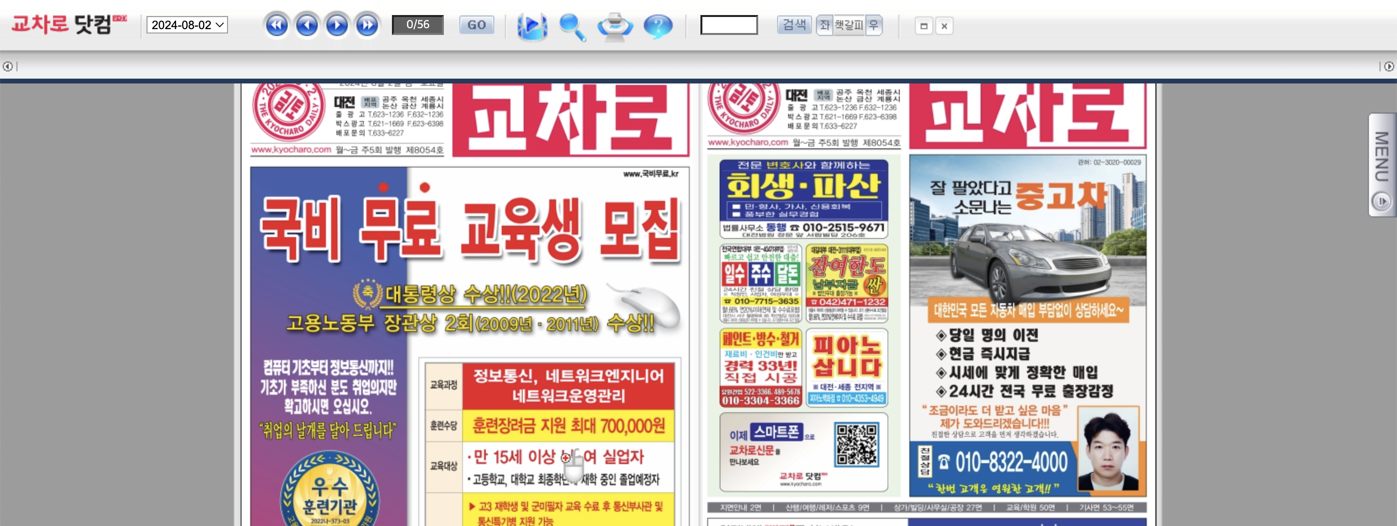Advance to the next newspaper page icon
The width and height of the screenshot is (1397, 526).
[x=337, y=25]
